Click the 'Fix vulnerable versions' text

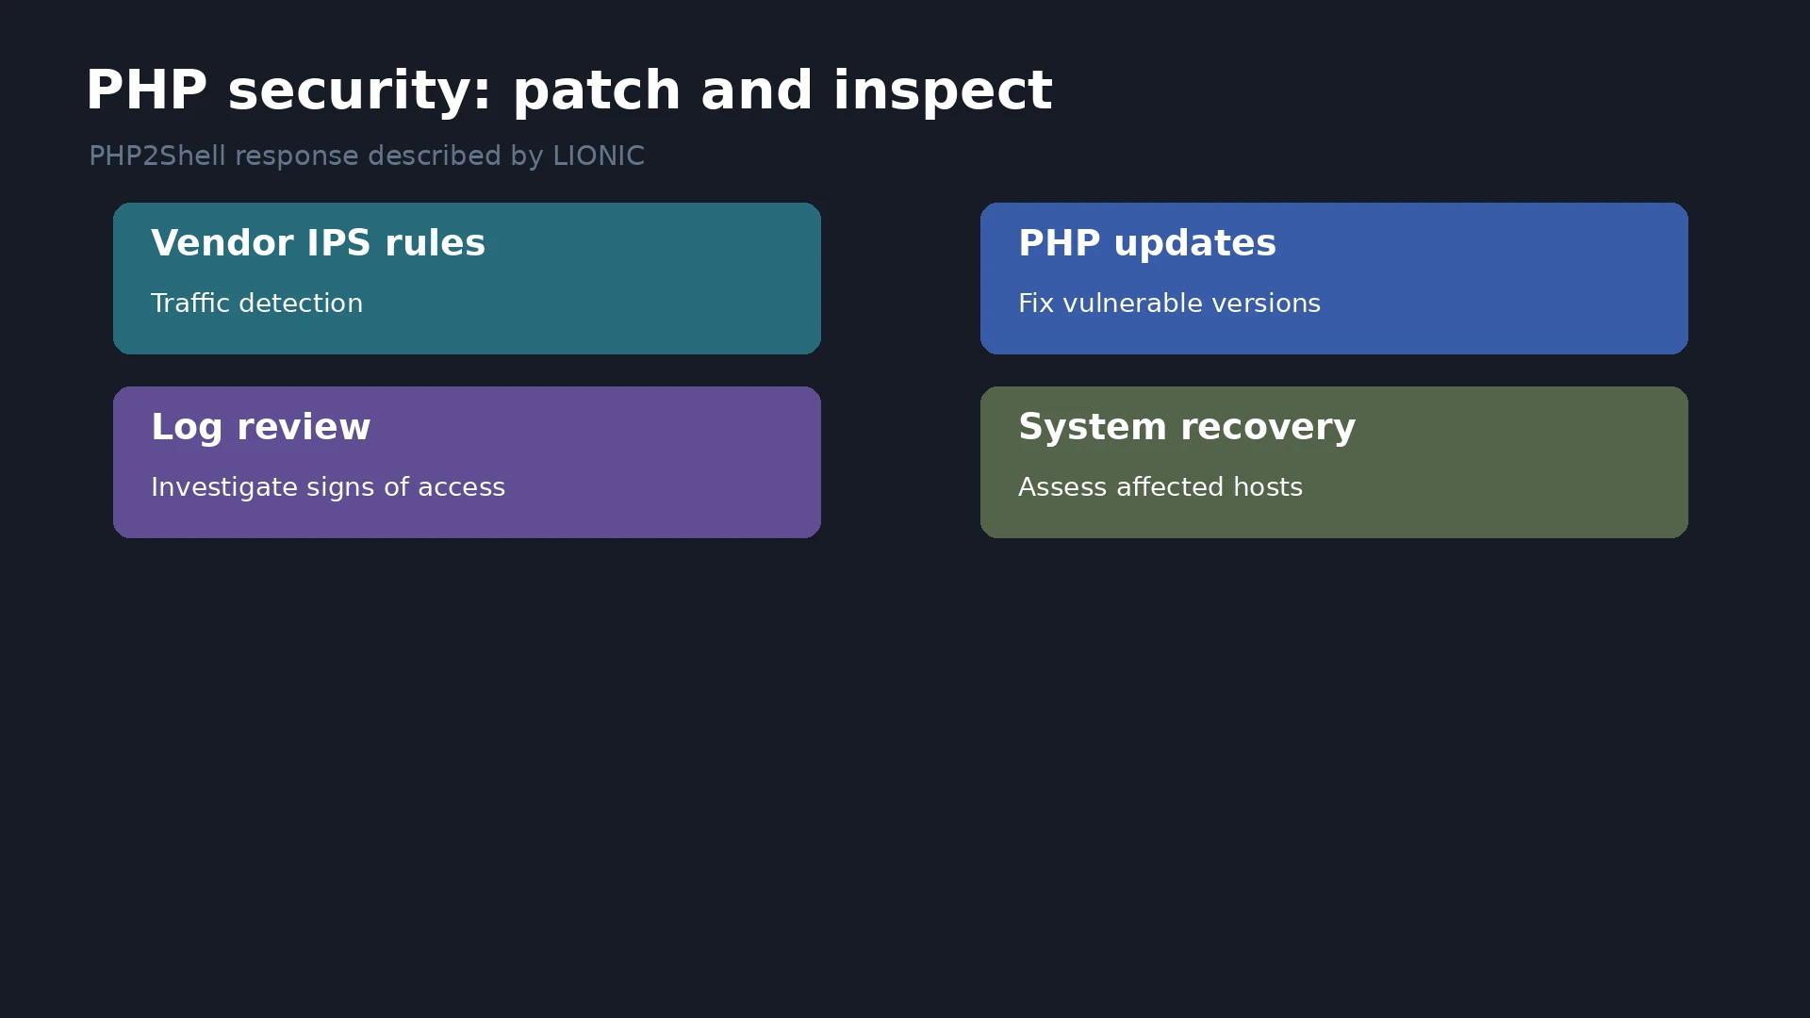[1169, 304]
